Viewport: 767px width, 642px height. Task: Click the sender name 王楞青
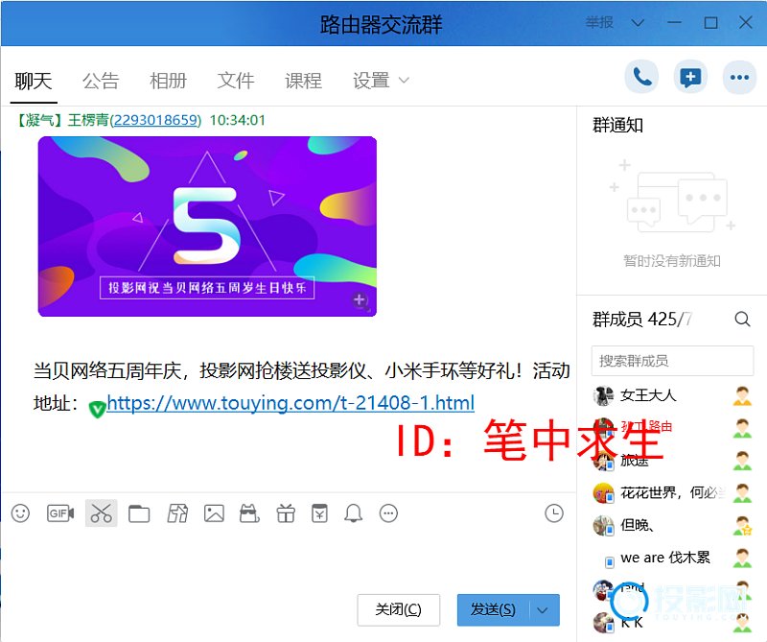(88, 120)
